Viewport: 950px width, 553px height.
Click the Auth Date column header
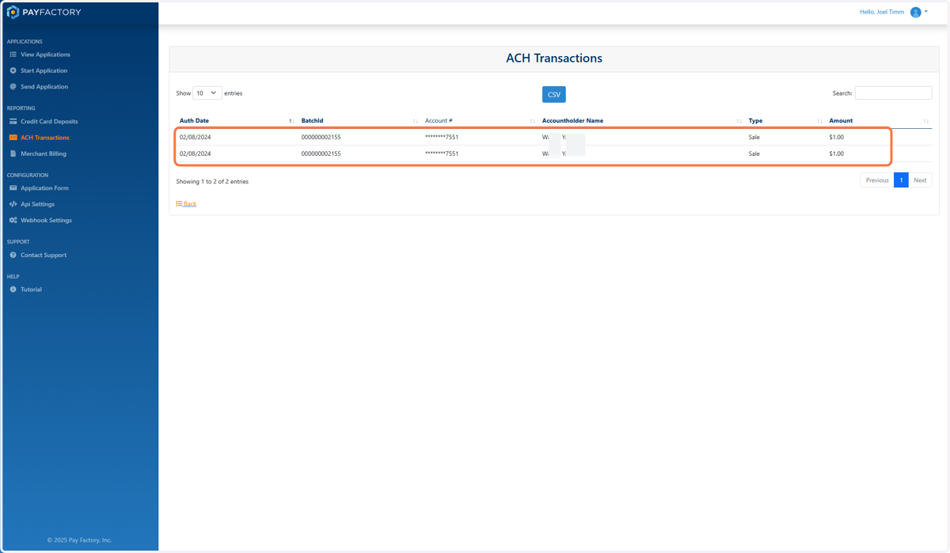pos(194,121)
